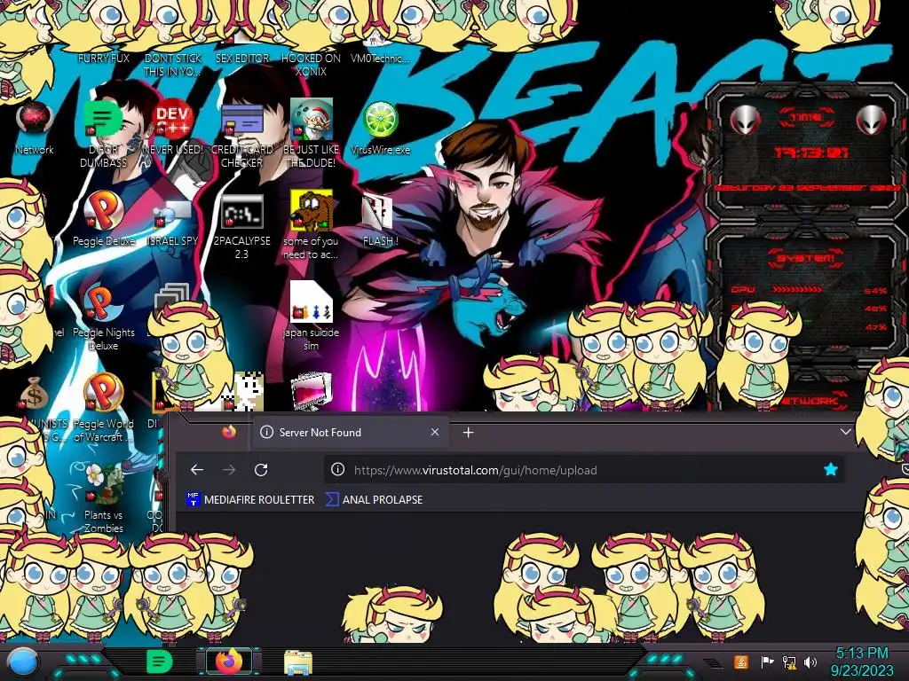The height and width of the screenshot is (681, 909).
Task: Click the Firefox logo in the tab bar
Action: click(229, 432)
